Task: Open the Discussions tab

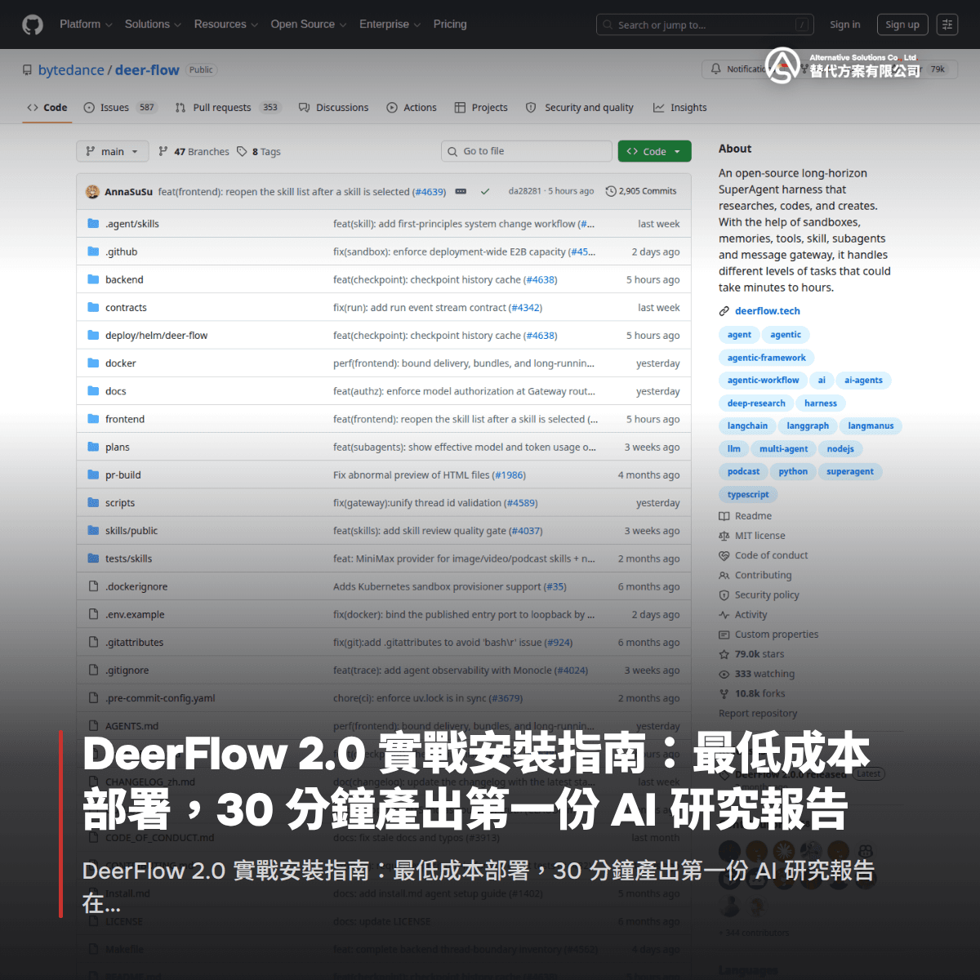Action: pyautogui.click(x=333, y=108)
